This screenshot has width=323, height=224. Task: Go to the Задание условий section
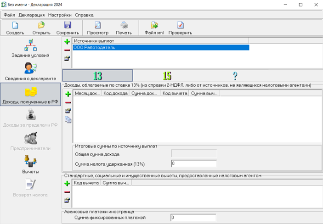(x=30, y=48)
